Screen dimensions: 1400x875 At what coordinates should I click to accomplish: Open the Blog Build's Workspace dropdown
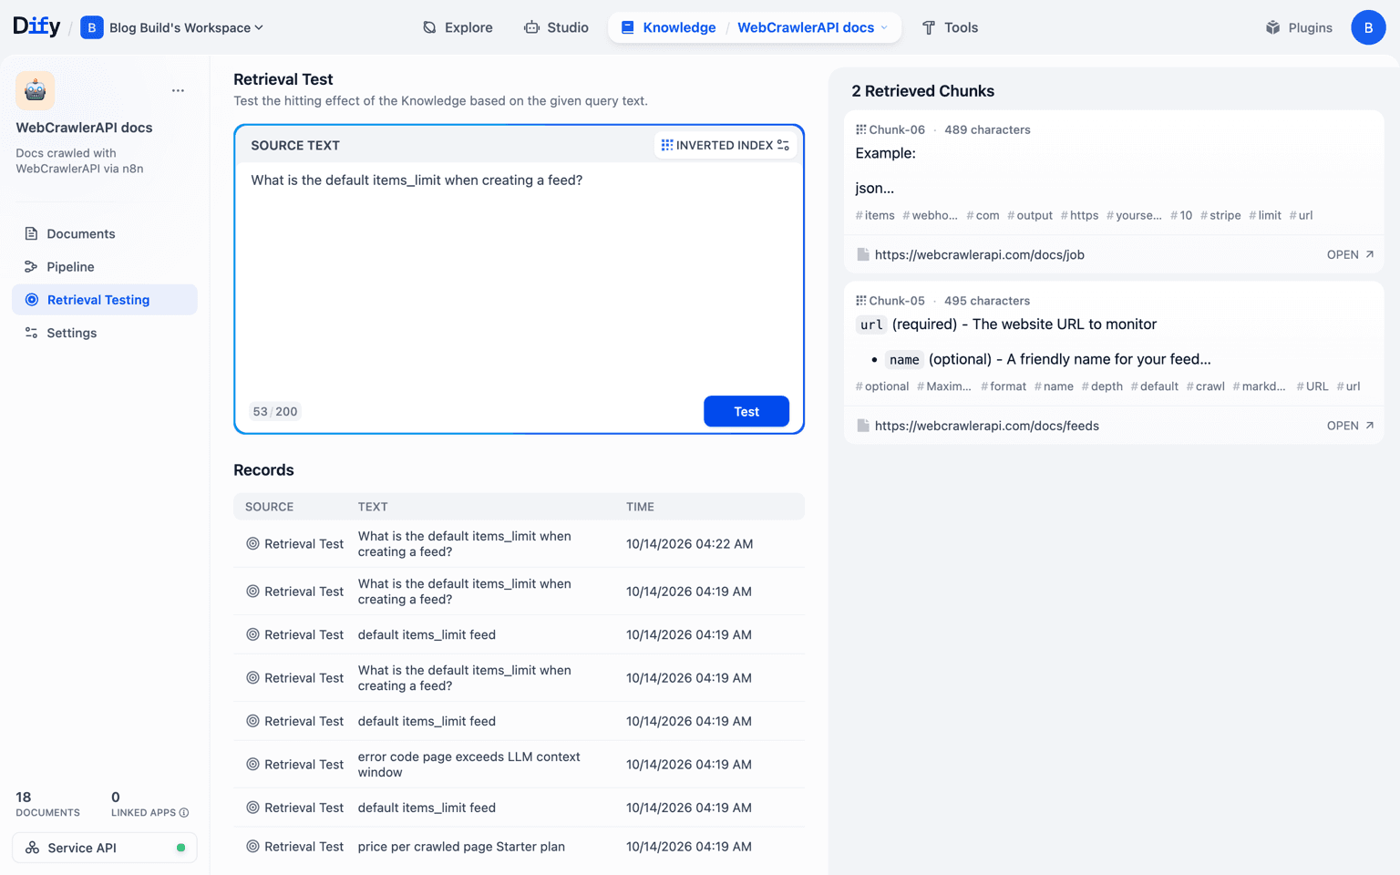pyautogui.click(x=172, y=27)
